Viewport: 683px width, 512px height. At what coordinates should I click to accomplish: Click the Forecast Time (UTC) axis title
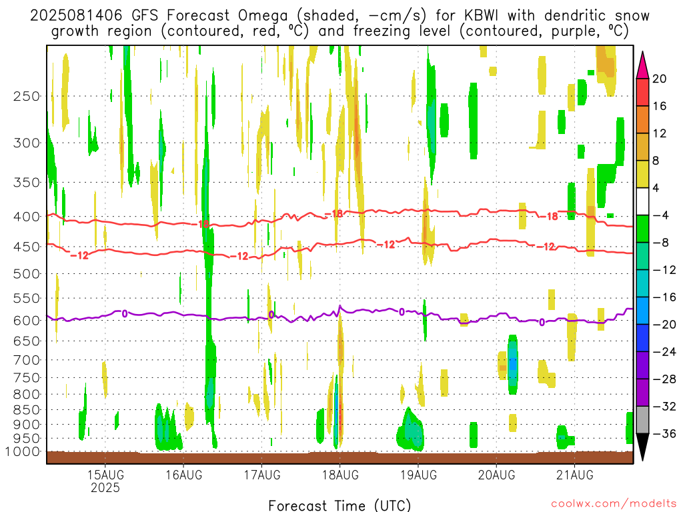click(x=339, y=505)
